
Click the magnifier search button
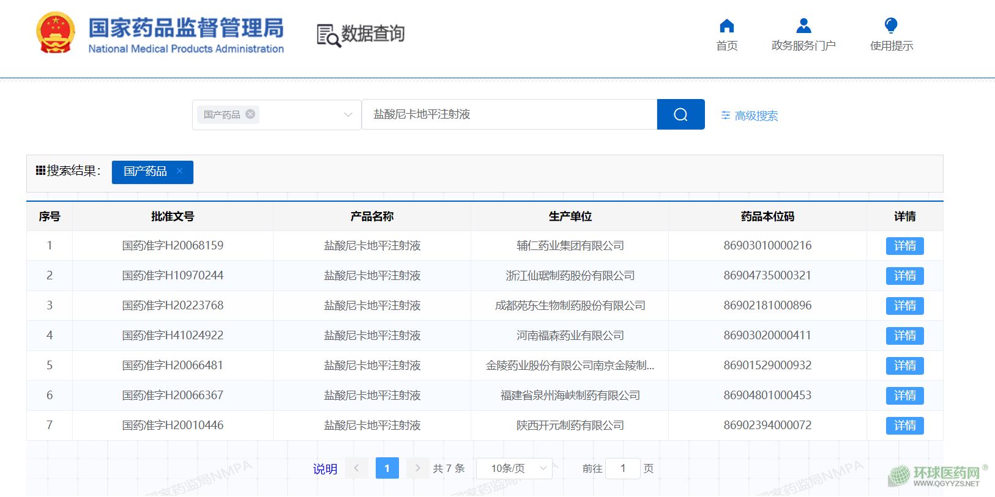[680, 114]
